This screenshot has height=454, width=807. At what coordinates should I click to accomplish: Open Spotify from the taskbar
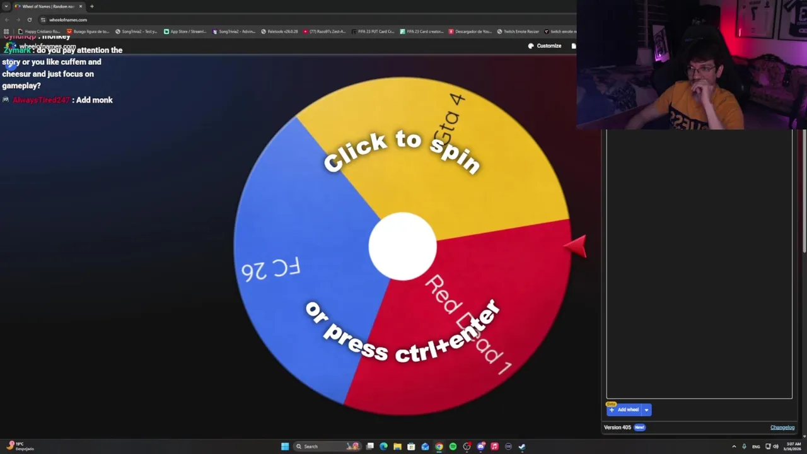[453, 446]
